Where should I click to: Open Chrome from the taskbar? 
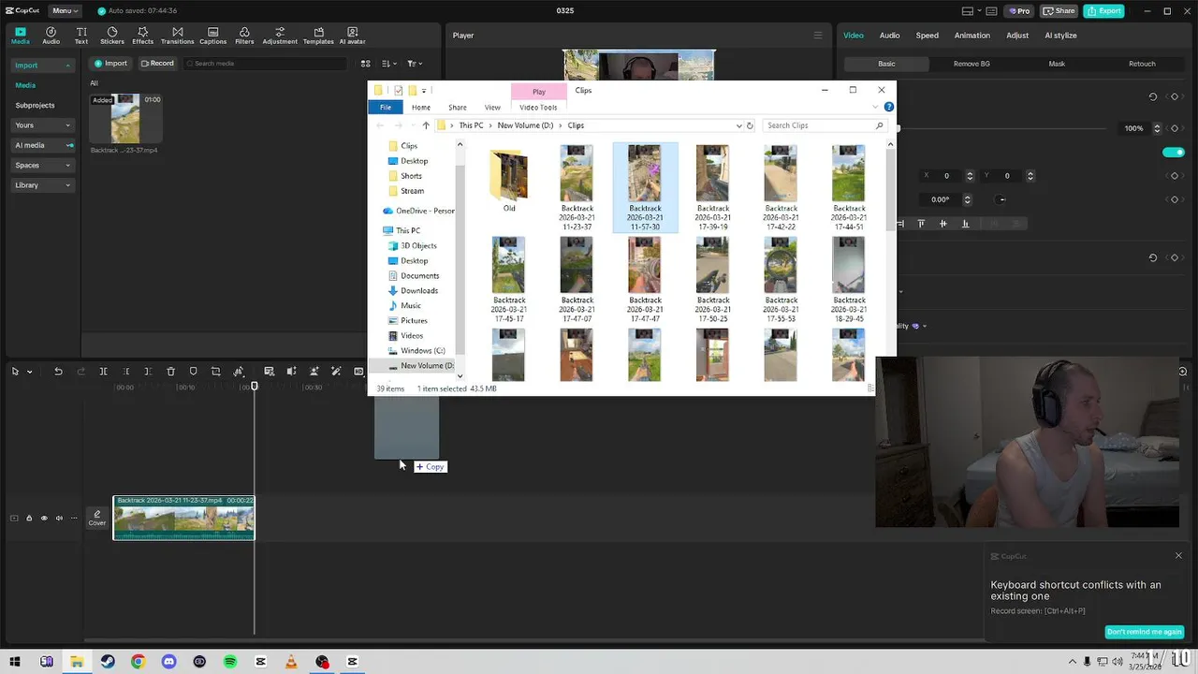click(x=138, y=662)
